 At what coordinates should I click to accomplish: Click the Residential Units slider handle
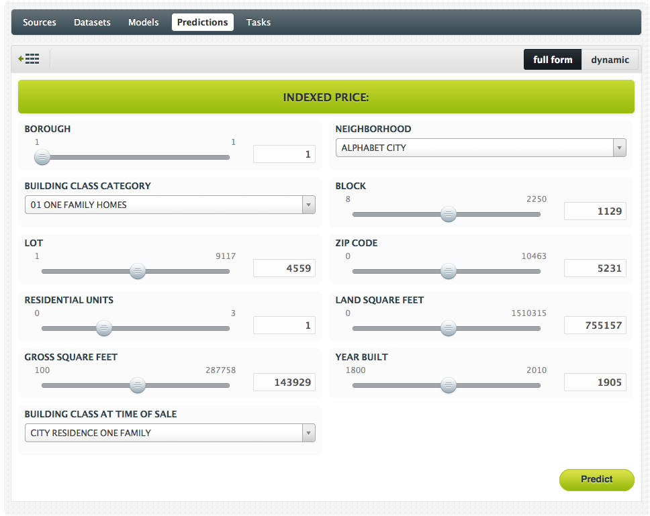(x=103, y=328)
